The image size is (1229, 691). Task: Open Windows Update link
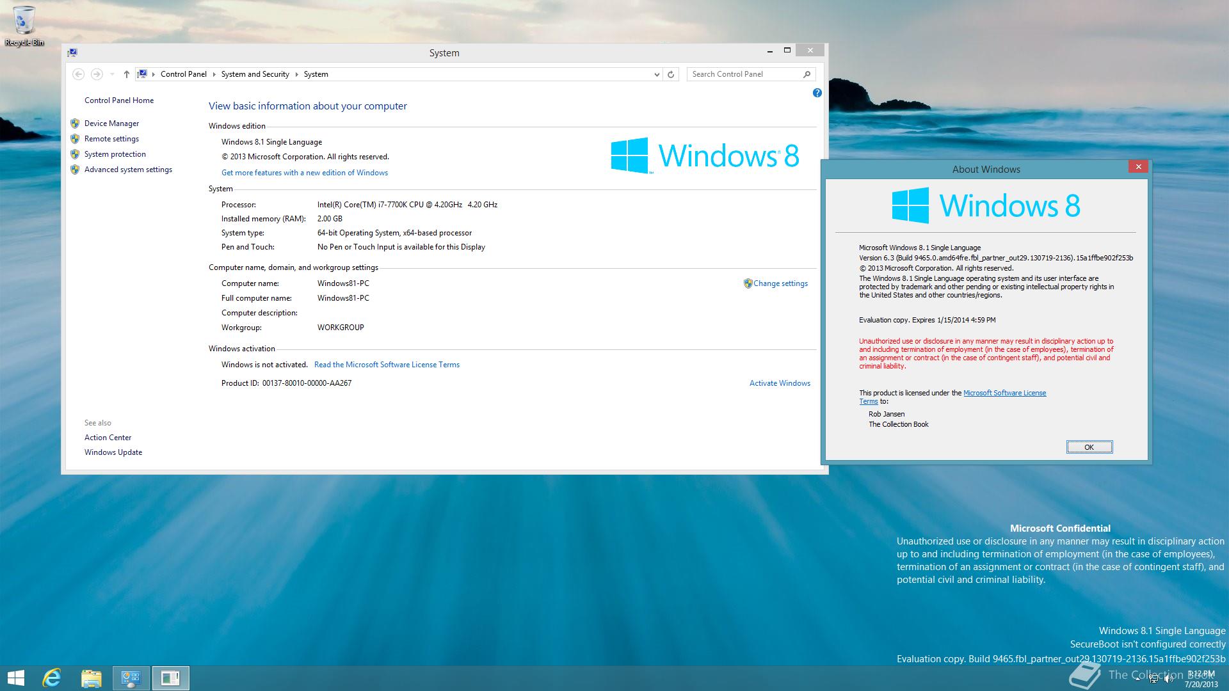113,452
